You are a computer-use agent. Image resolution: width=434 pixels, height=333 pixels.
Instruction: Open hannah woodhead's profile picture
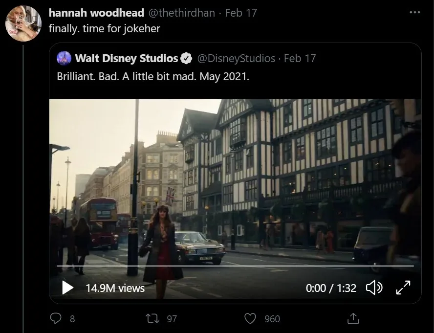pyautogui.click(x=23, y=23)
